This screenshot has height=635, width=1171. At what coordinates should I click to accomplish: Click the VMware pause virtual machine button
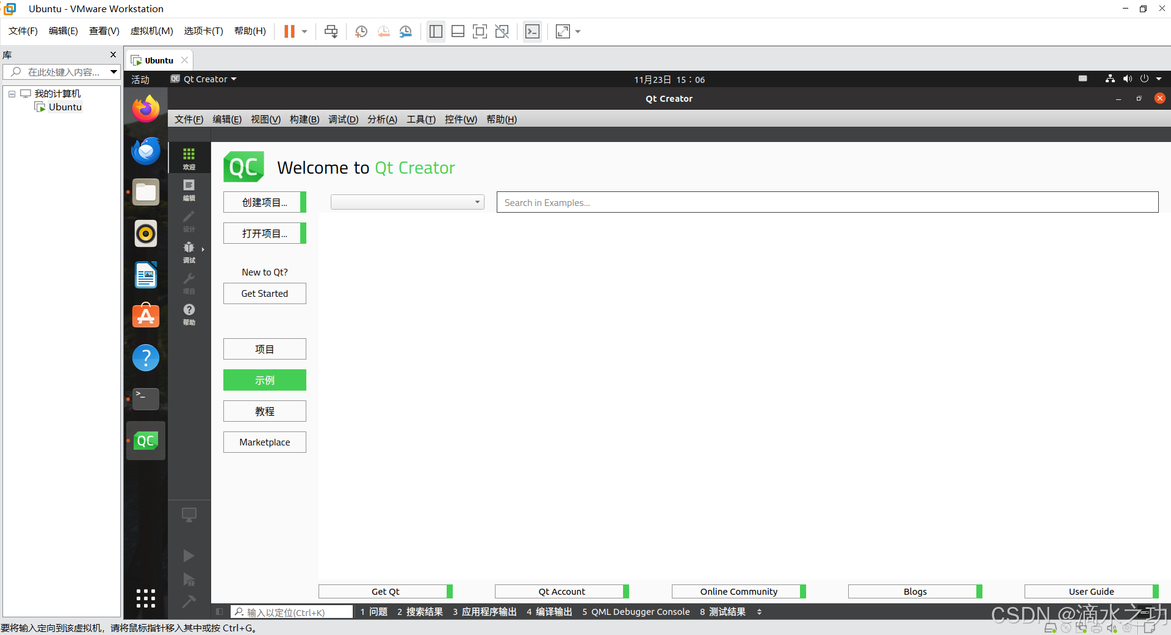tap(289, 31)
